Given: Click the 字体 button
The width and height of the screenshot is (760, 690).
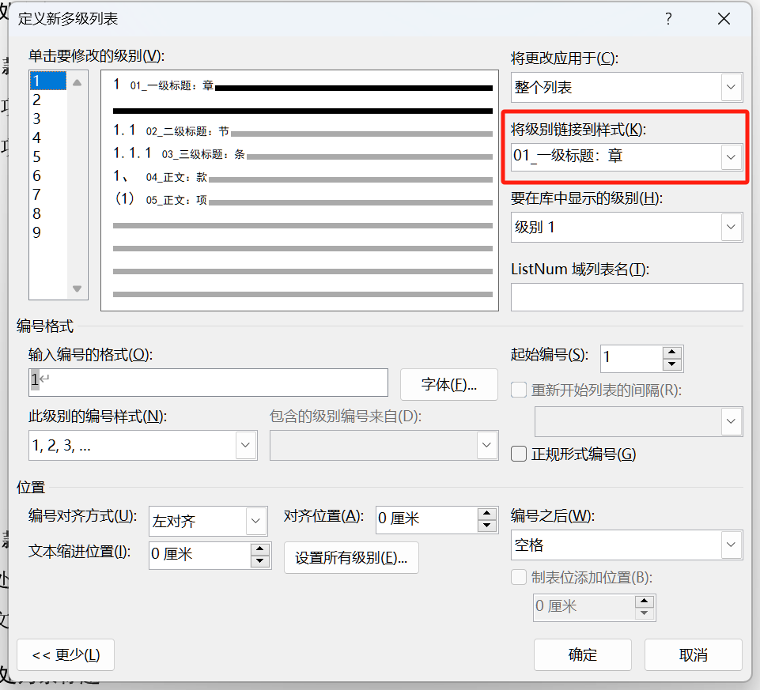Looking at the screenshot, I should tap(449, 384).
